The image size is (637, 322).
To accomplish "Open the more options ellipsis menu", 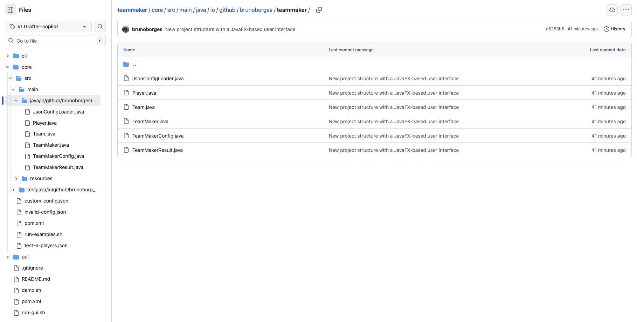I will 626,10.
